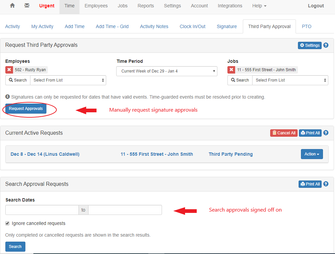Click help icon in Request Third Party Approvals header
Screen dimensions: 335x254
coord(326,45)
